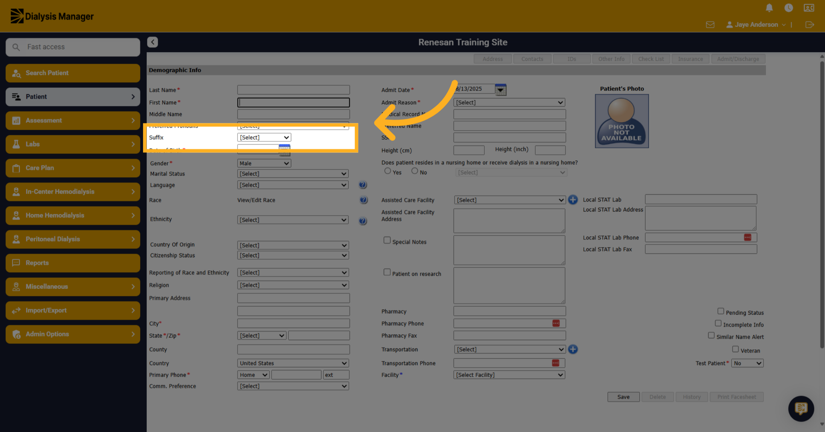Image resolution: width=825 pixels, height=432 pixels.
Task: Click the View/Edit Race link
Action: pyautogui.click(x=256, y=200)
